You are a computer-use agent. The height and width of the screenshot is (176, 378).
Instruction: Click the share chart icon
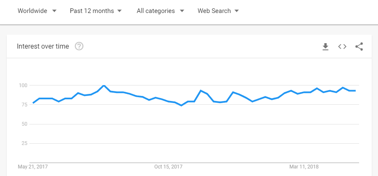point(359,47)
